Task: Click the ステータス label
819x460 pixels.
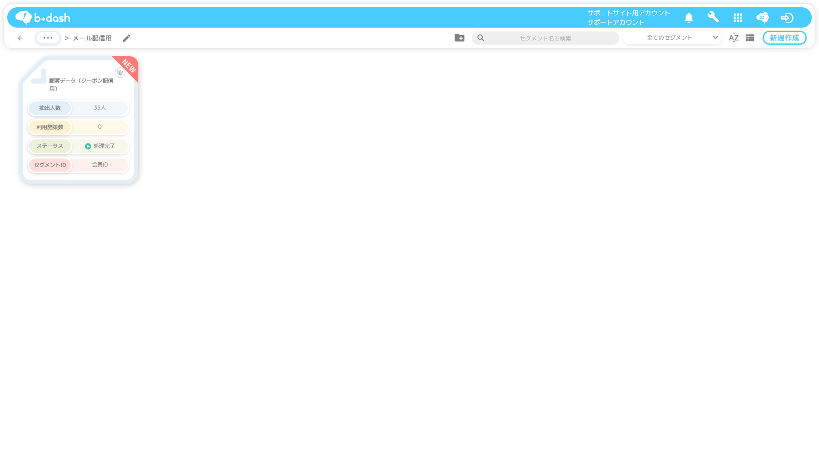Action: (50, 146)
